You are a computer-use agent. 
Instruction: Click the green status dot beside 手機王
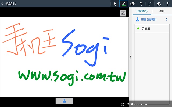[138, 28]
